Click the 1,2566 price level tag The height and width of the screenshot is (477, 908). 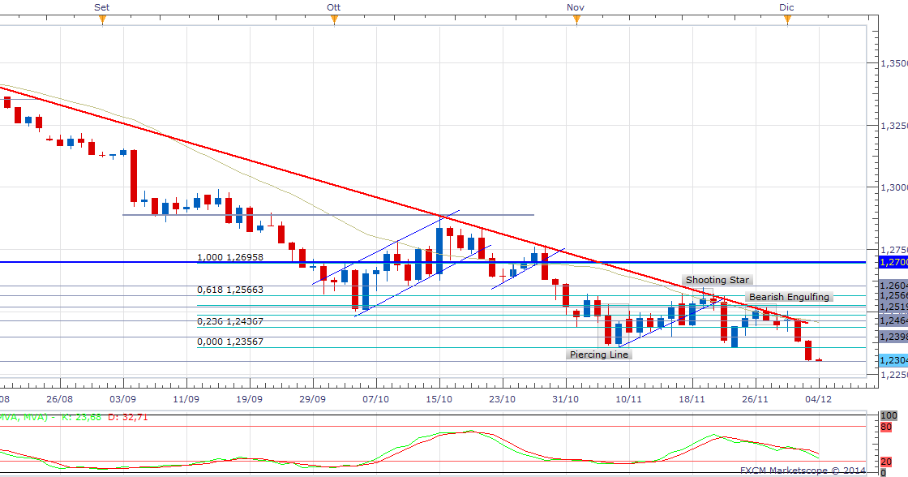pos(893,295)
